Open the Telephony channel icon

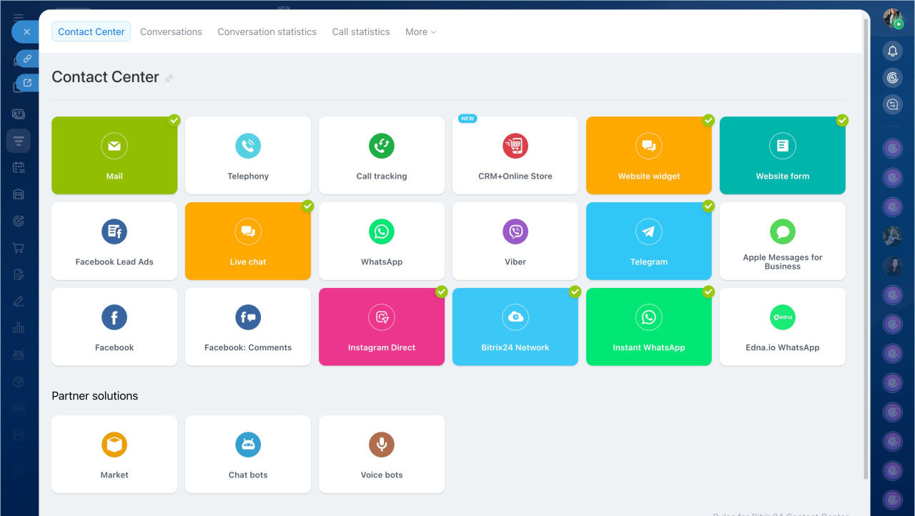click(248, 146)
